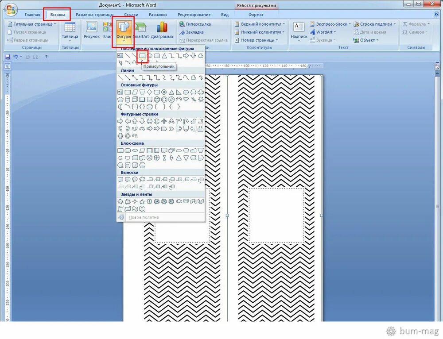Choose the 16-point star shape
This screenshot has width=443, height=339.
[156, 201]
